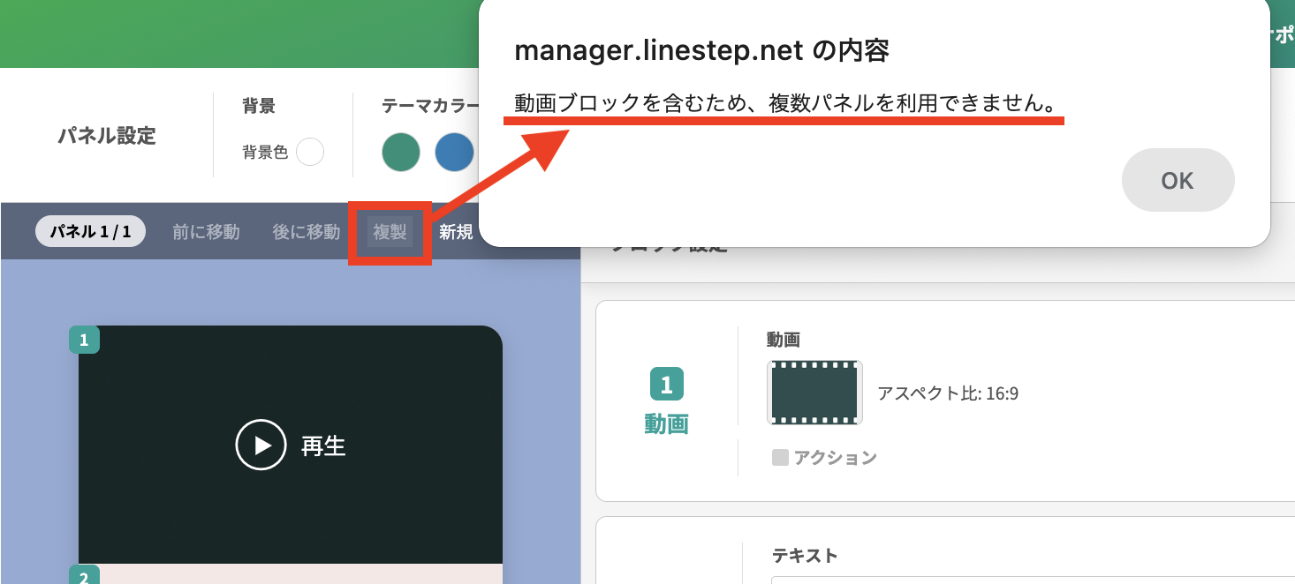Select 後に移動 to move the panel back
Screen dimensions: 1295x584
(307, 232)
